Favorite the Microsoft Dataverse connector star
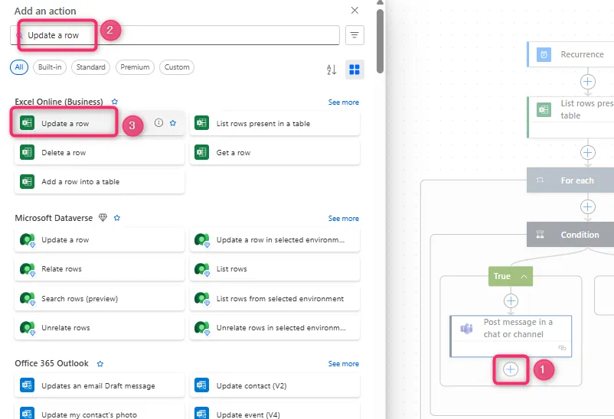 [117, 218]
